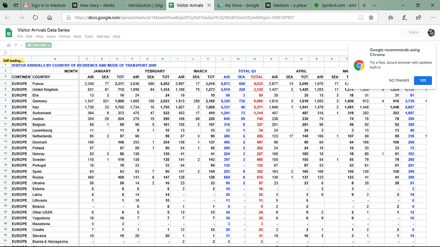Click the Home icon in browser toolbar
This screenshot has height=247, width=440.
(x=49, y=17)
